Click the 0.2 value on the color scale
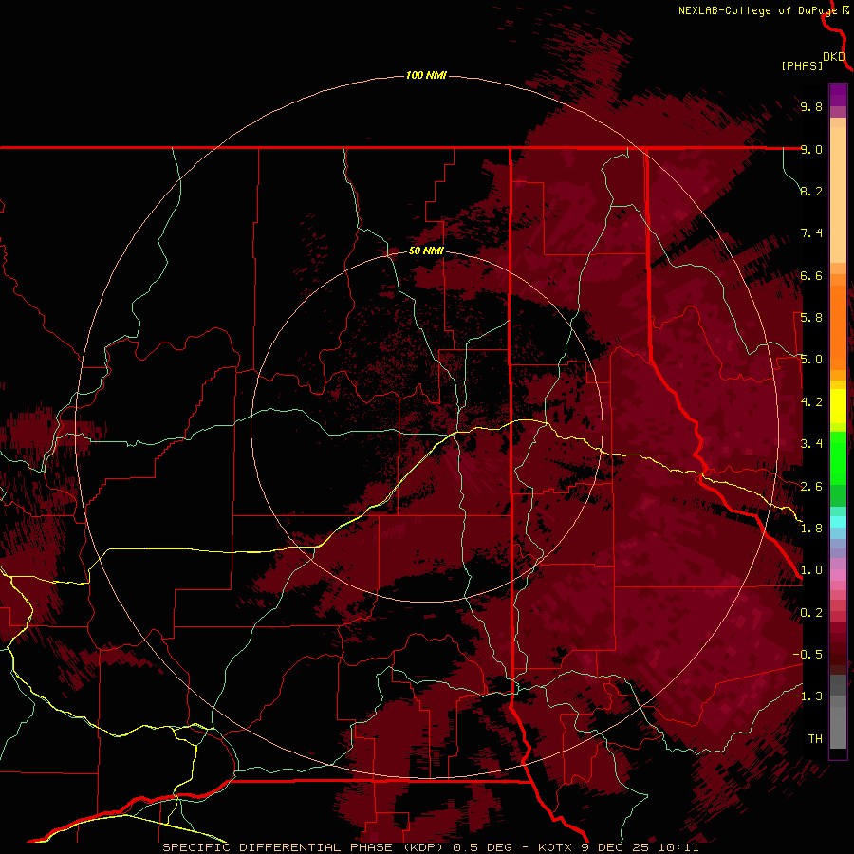This screenshot has width=854, height=854. coord(811,613)
